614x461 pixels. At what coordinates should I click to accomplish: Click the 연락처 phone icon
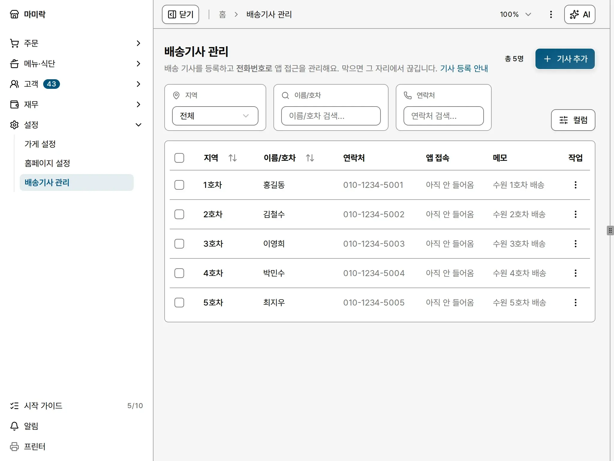tap(408, 95)
